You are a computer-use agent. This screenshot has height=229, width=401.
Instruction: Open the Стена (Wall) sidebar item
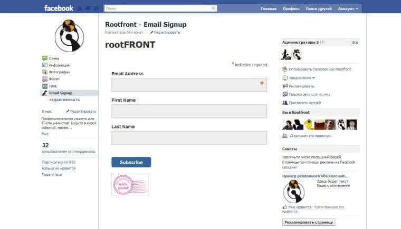54,58
